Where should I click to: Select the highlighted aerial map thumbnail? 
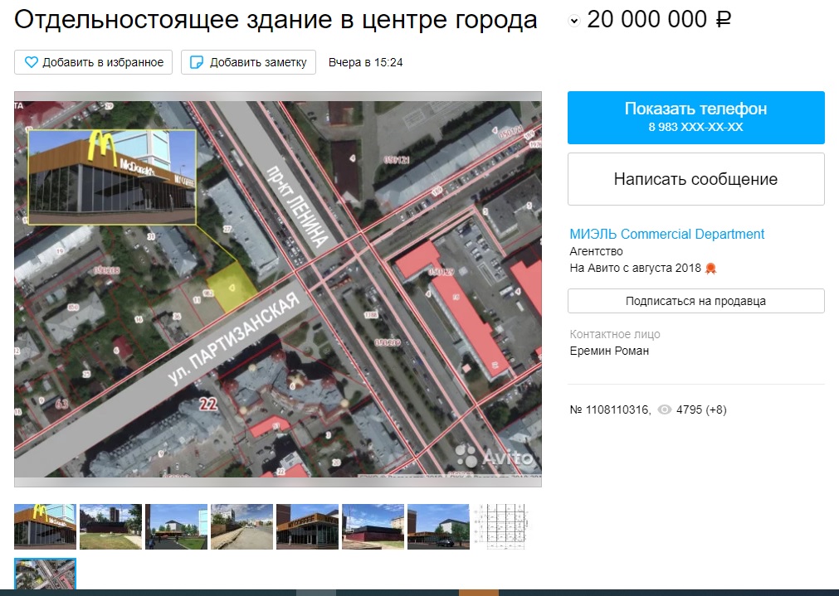pyautogui.click(x=45, y=575)
